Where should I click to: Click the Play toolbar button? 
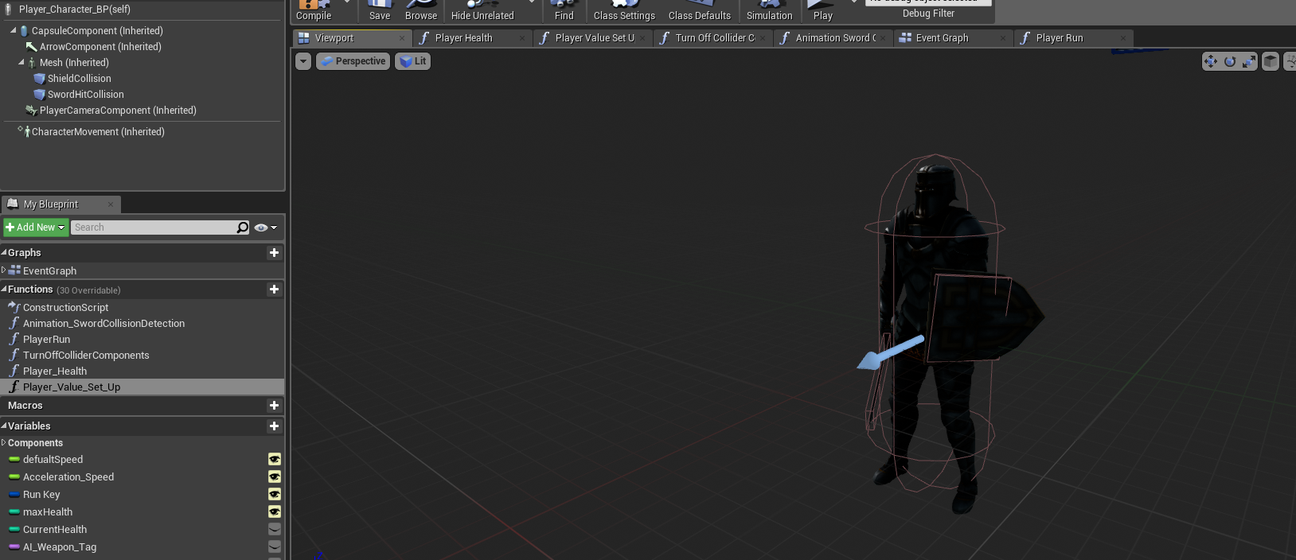822,11
